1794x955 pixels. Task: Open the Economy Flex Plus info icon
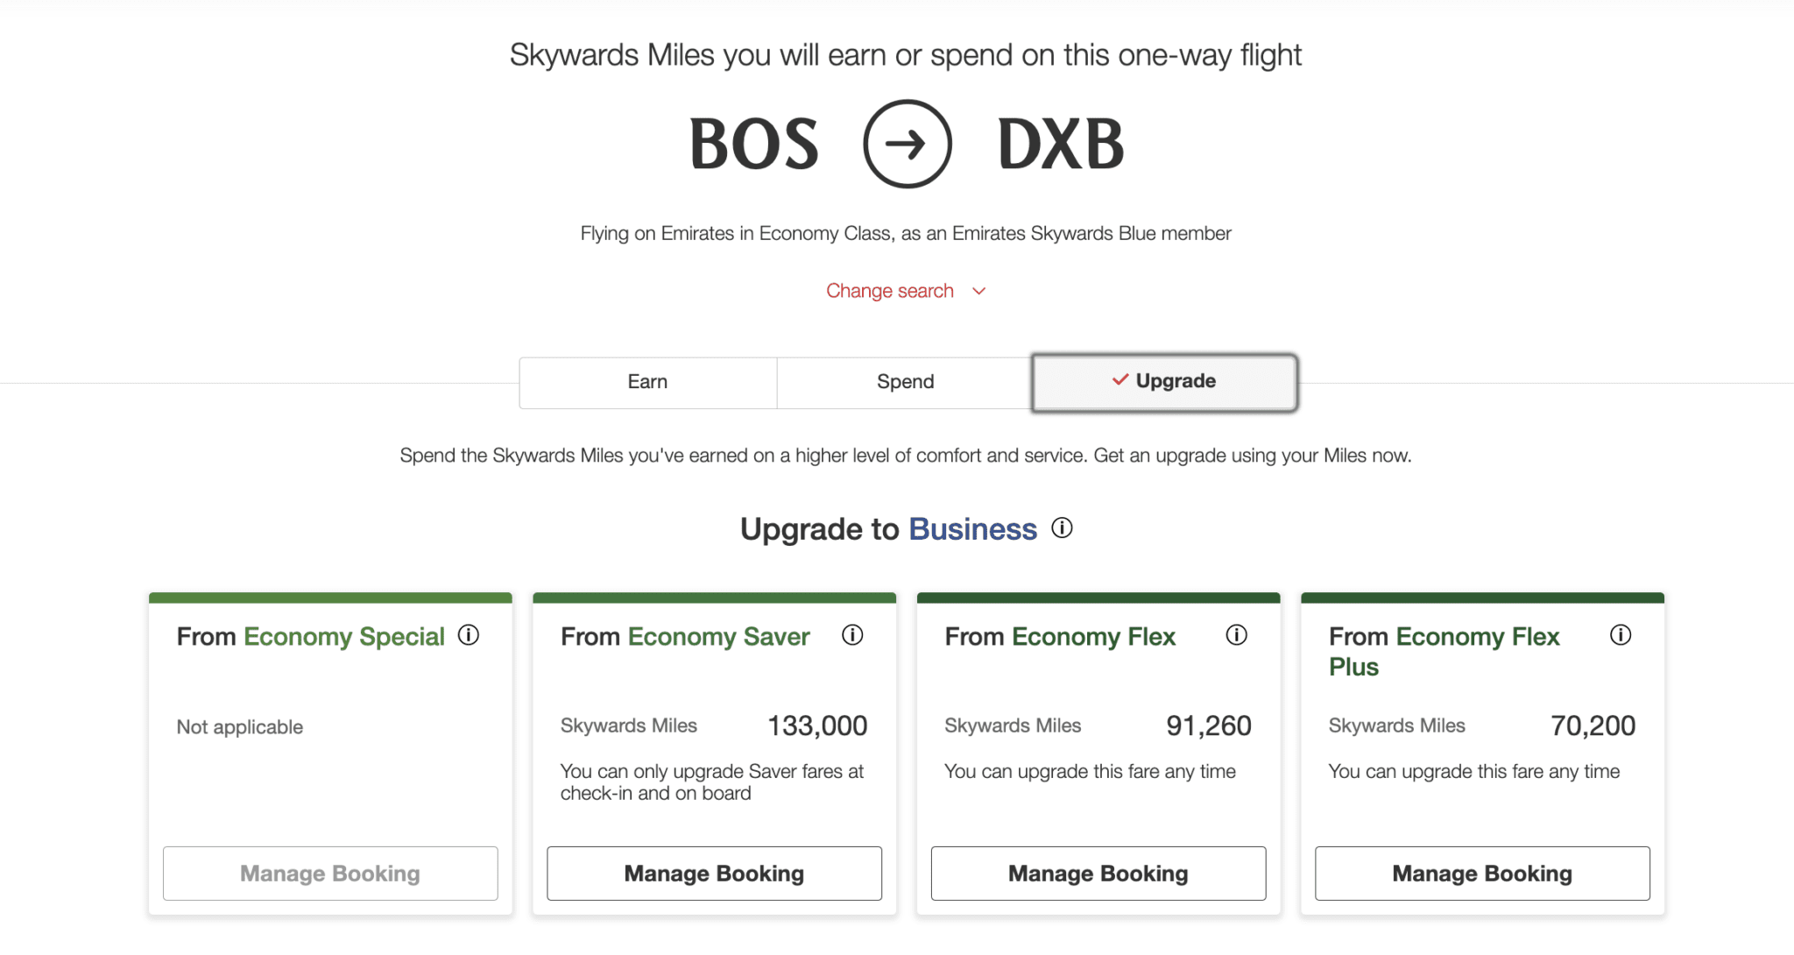point(1621,636)
